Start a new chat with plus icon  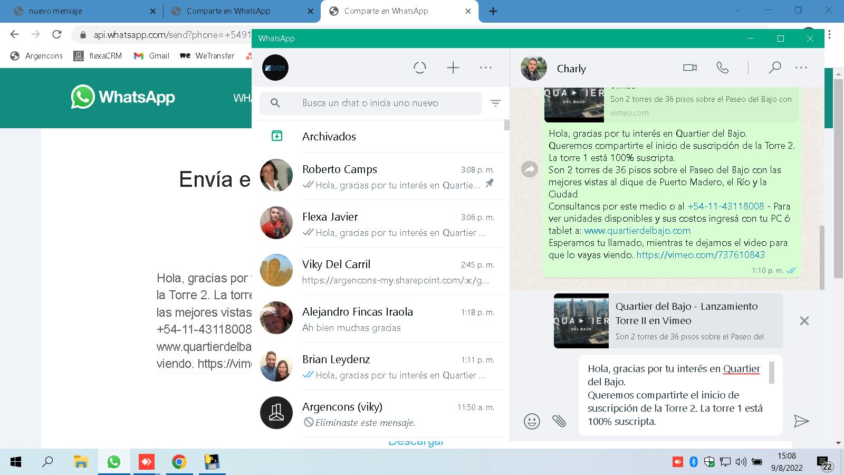click(x=453, y=68)
